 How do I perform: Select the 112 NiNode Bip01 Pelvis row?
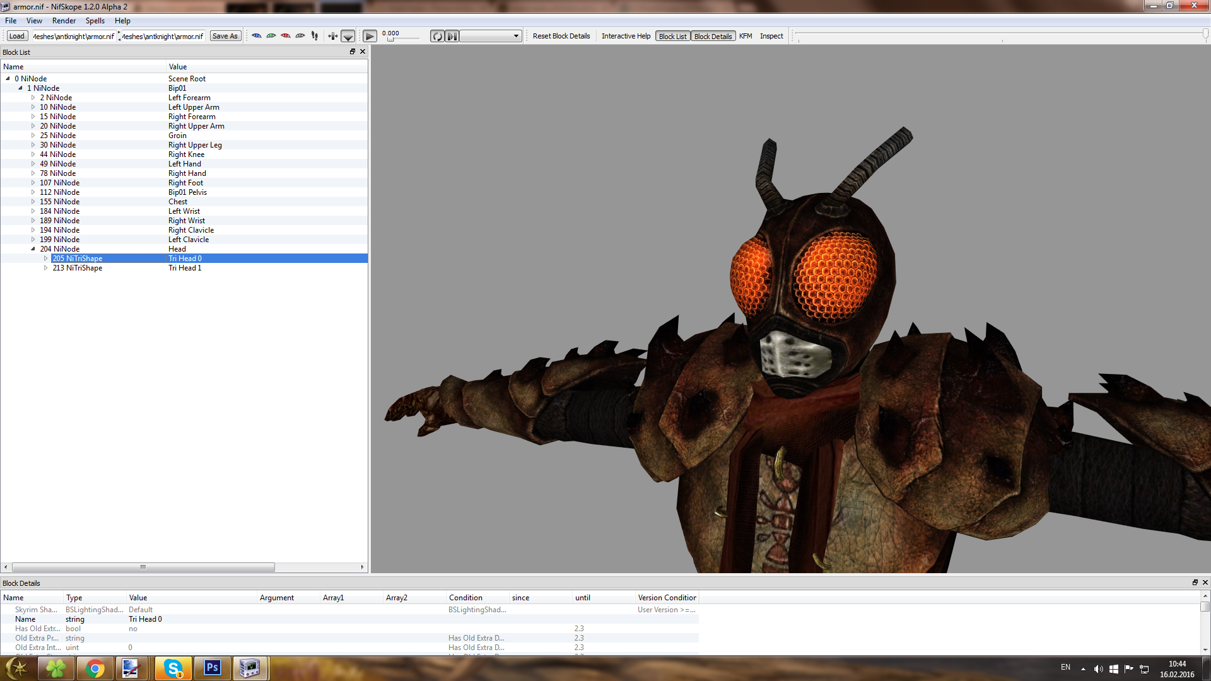coord(184,192)
